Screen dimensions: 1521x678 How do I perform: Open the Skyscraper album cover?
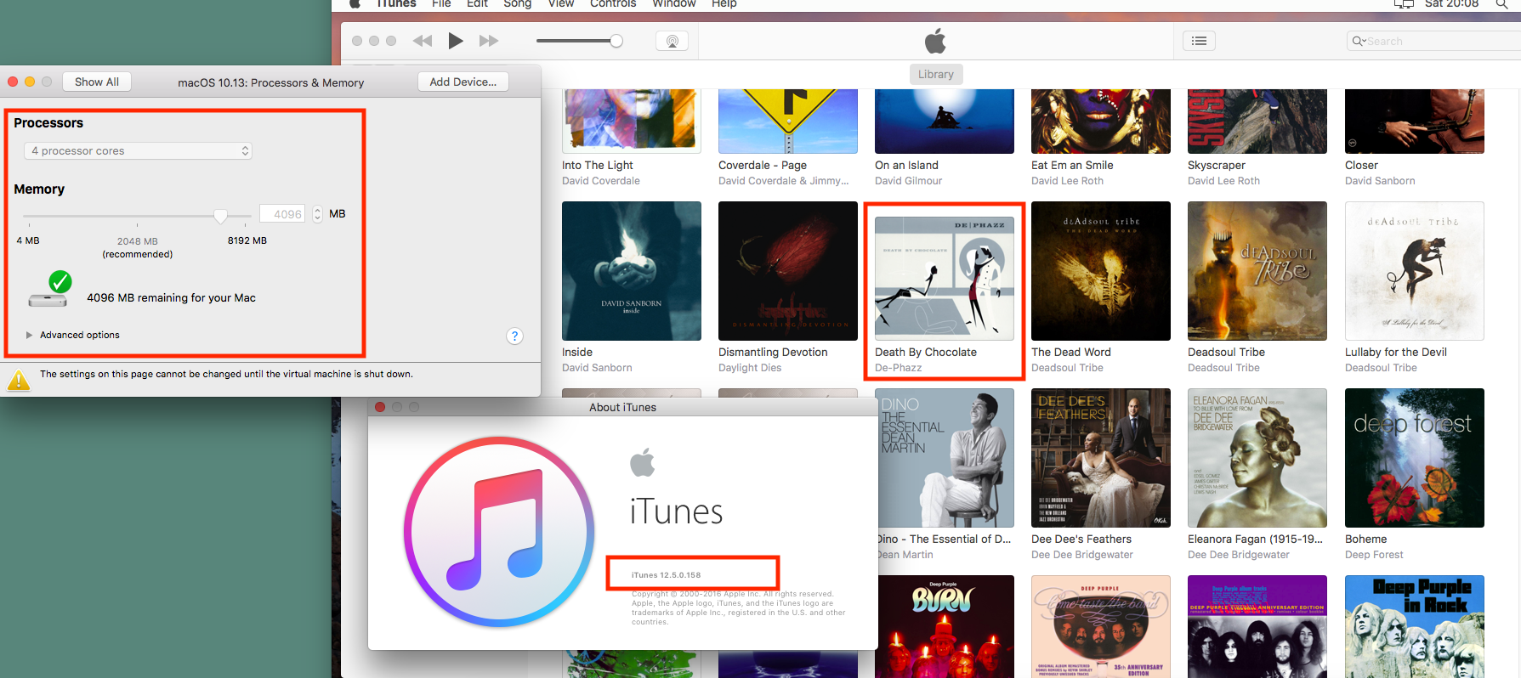click(x=1257, y=121)
